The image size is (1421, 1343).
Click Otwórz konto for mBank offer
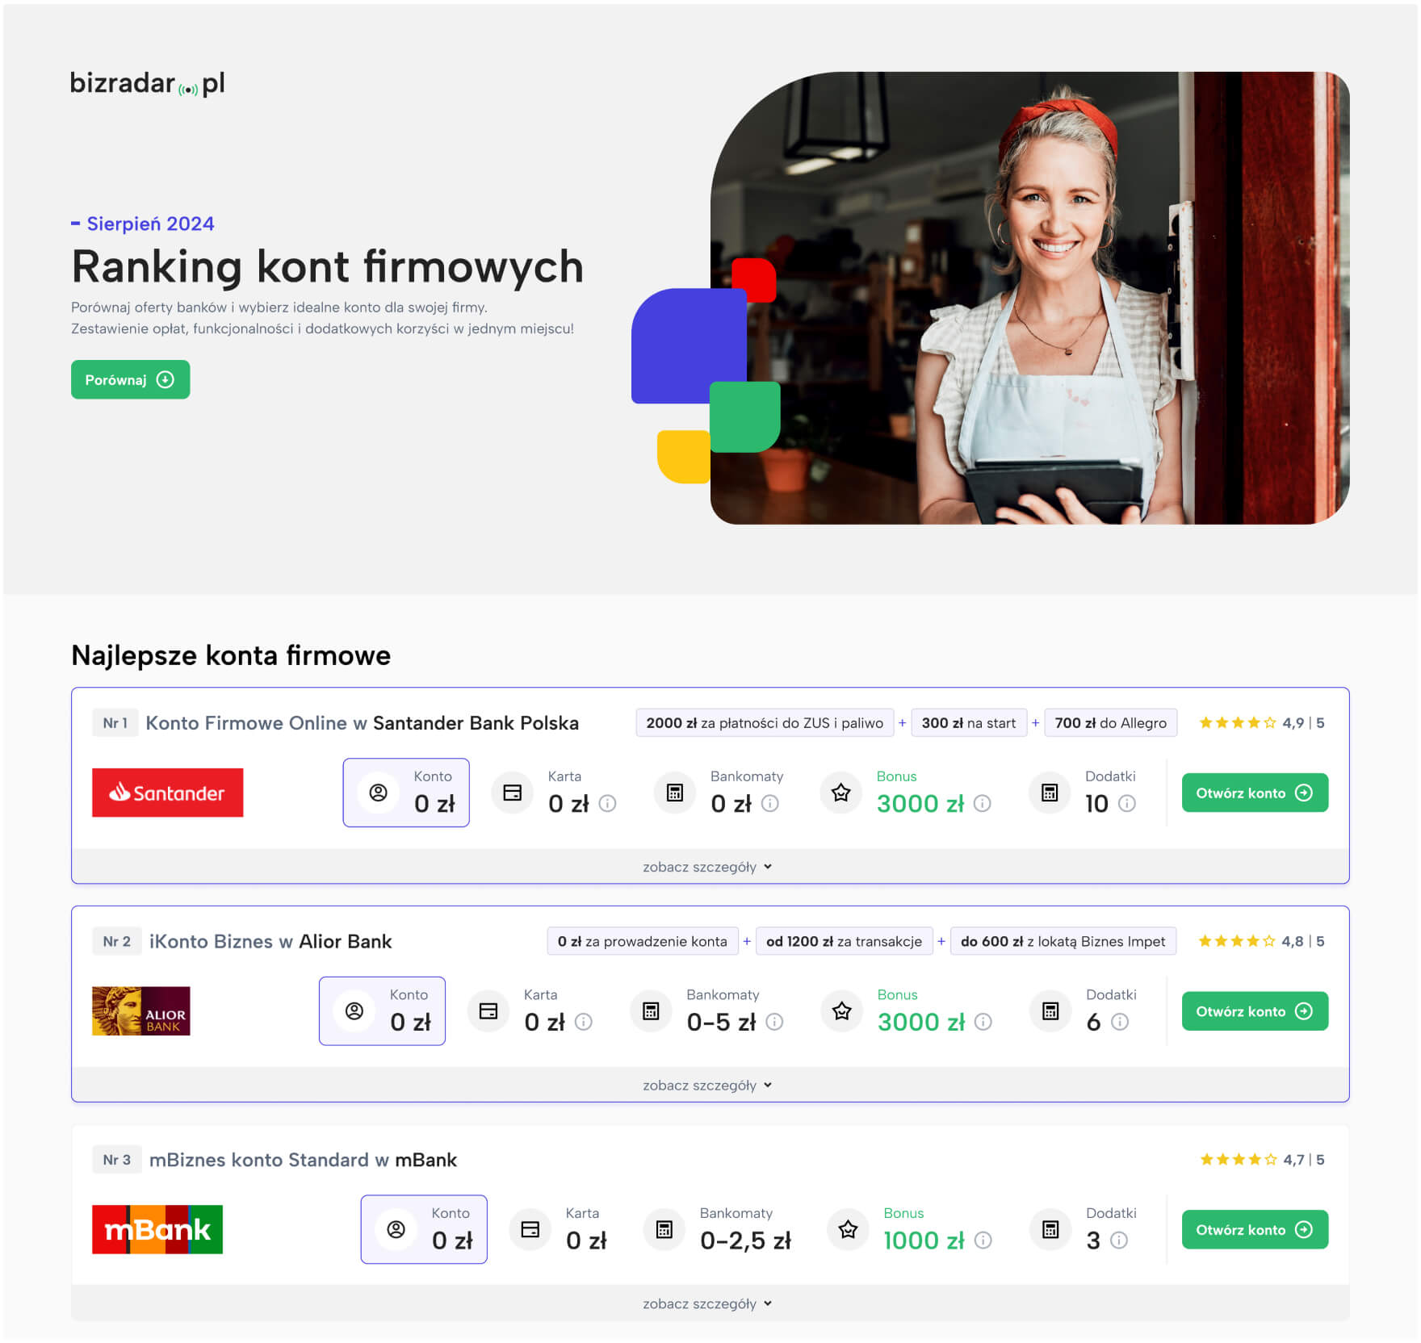[1255, 1230]
